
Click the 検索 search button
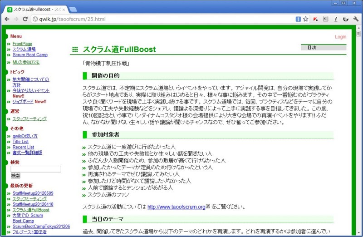tap(15, 176)
